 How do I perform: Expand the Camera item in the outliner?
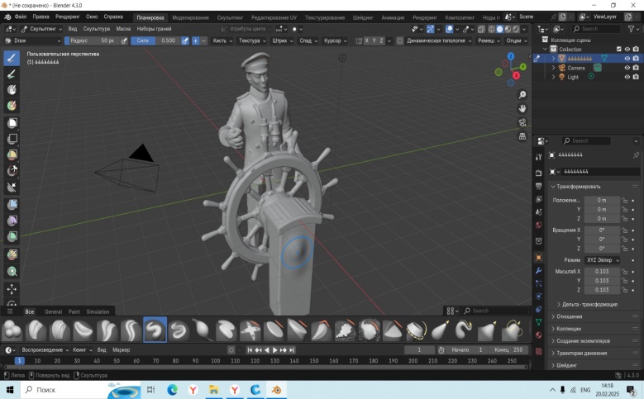tap(553, 68)
